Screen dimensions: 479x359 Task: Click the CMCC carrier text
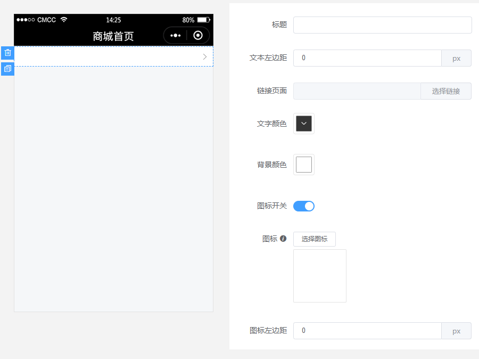pos(46,20)
